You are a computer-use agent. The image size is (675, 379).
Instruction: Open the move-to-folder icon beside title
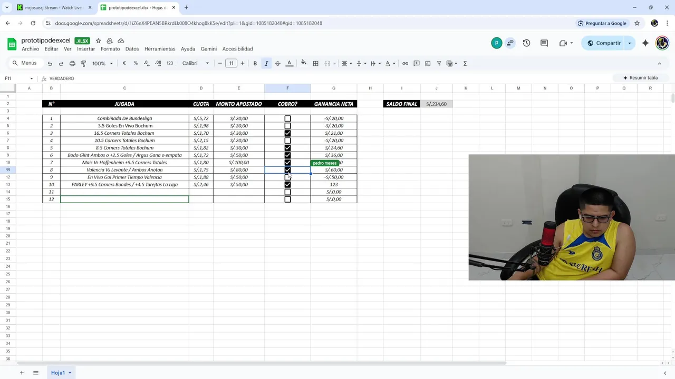pos(110,41)
